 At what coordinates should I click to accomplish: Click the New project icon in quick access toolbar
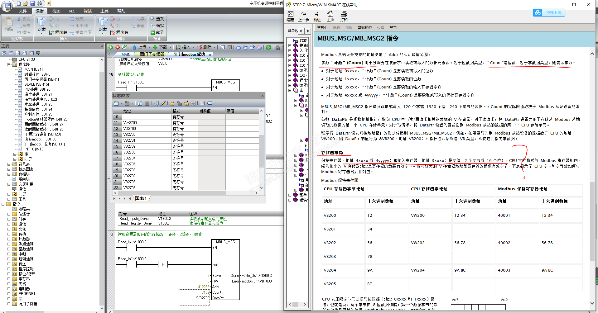[x=19, y=3]
